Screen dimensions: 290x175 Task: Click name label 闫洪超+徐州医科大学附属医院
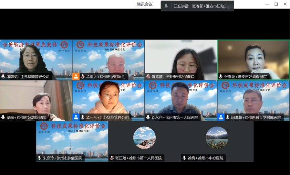pos(256,117)
